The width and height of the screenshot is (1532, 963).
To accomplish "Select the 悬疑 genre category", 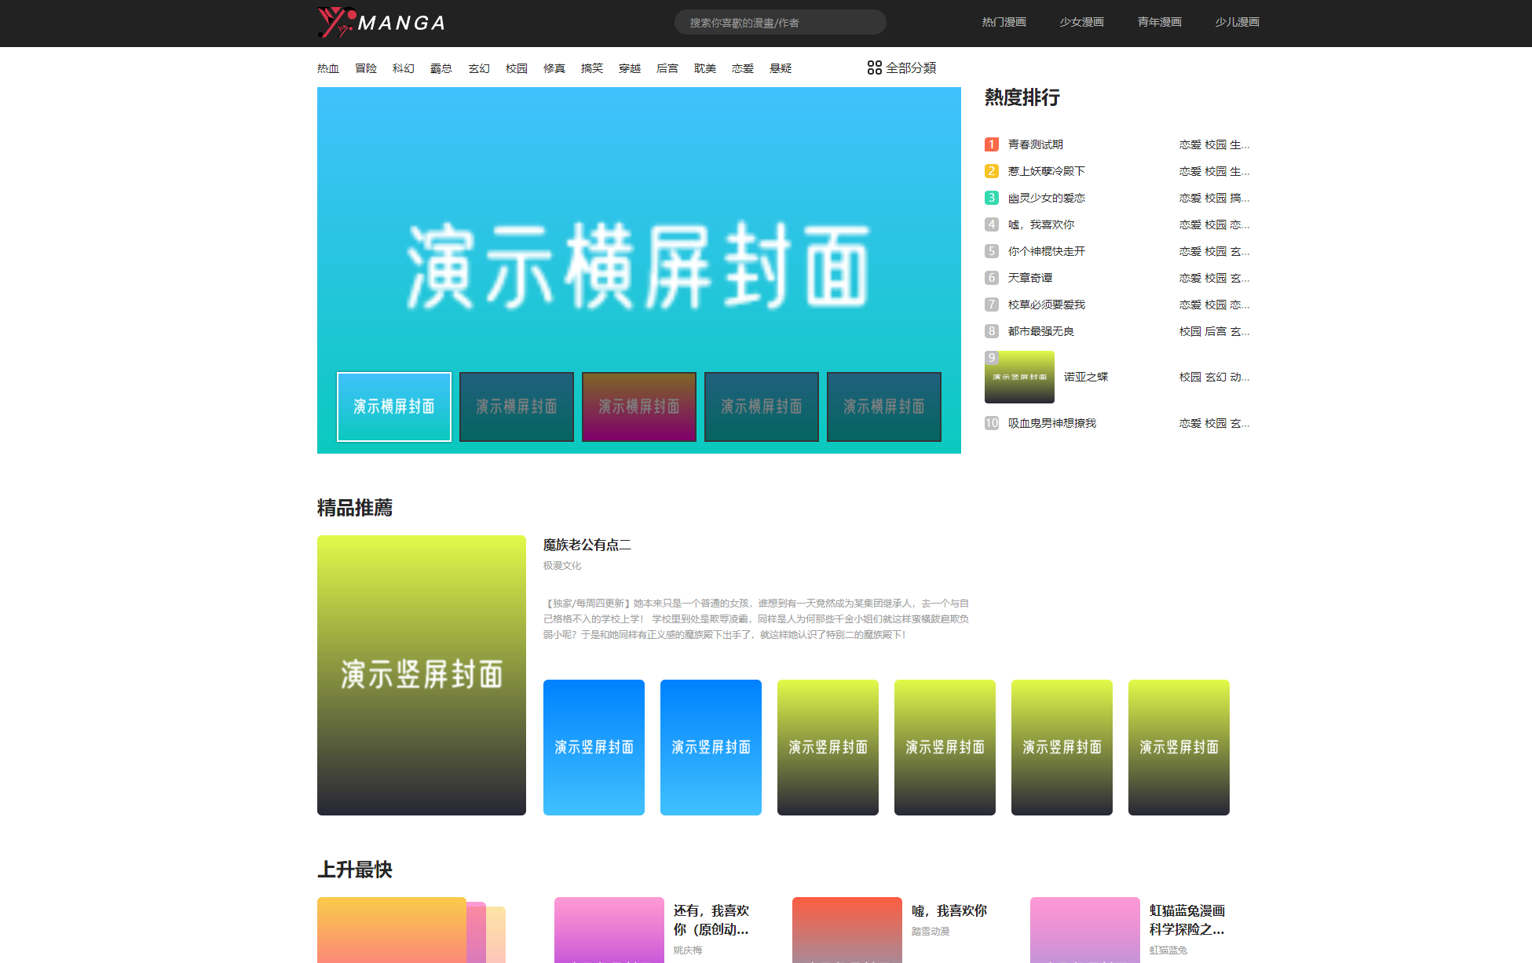I will point(781,69).
